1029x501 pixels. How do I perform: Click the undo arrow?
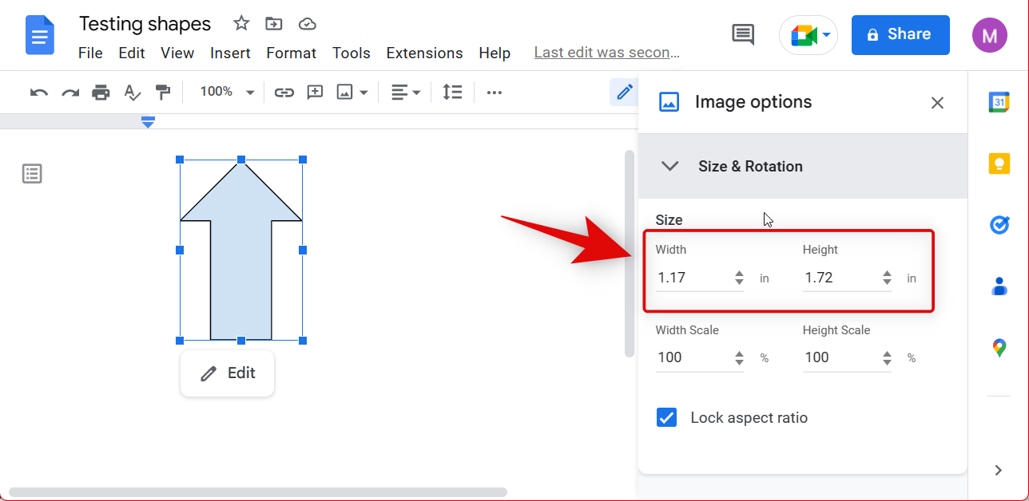point(38,93)
